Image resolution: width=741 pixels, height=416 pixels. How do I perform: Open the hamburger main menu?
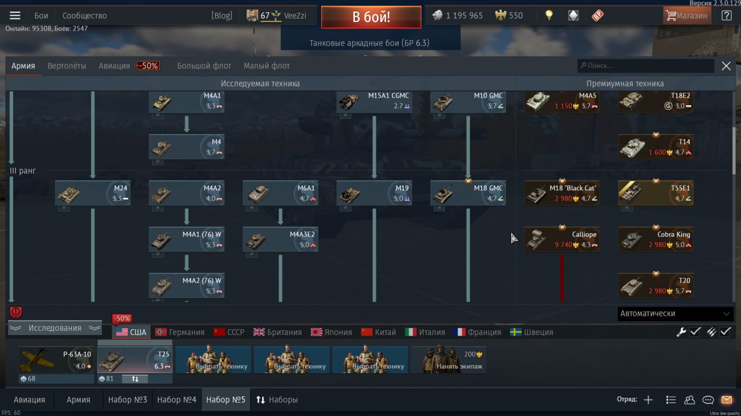[x=15, y=16]
